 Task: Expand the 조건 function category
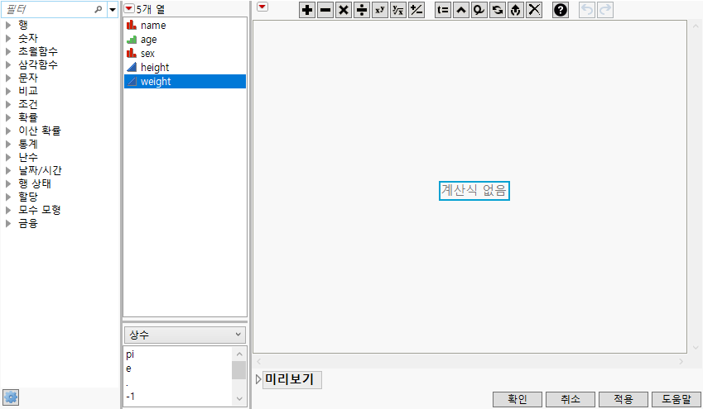8,104
